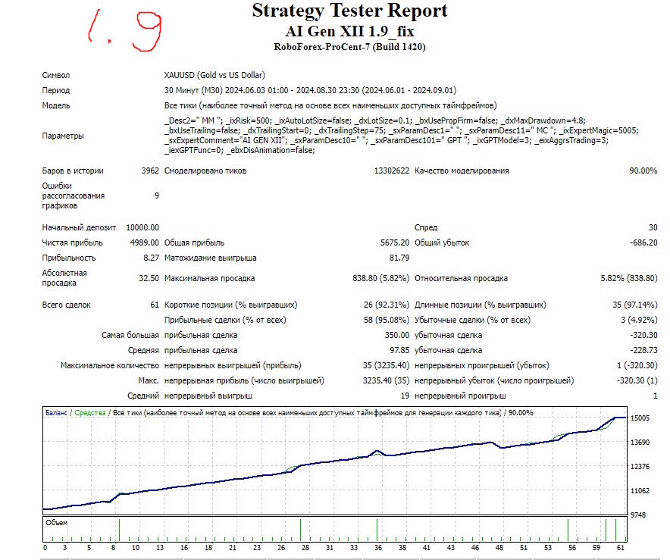Image resolution: width=670 pixels, height=560 pixels.
Task: Click the maximal consecutive loss value -320.30 (1)
Action: tap(637, 380)
